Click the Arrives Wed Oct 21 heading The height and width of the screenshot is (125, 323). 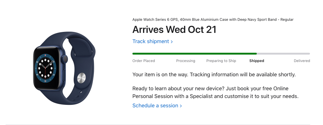click(x=174, y=29)
